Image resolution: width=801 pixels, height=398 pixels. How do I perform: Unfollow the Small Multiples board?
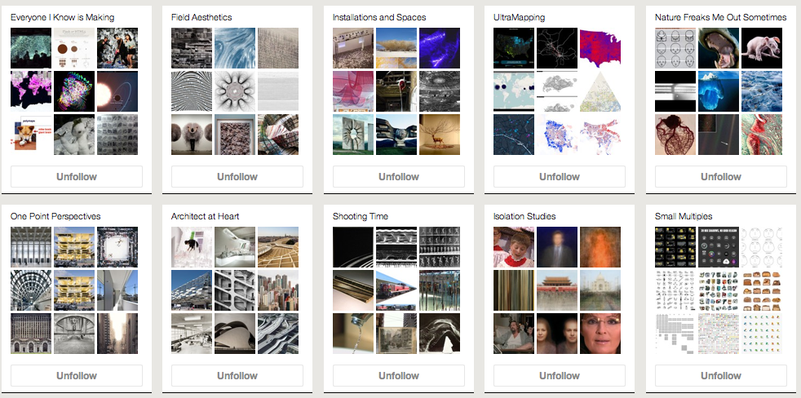(721, 375)
